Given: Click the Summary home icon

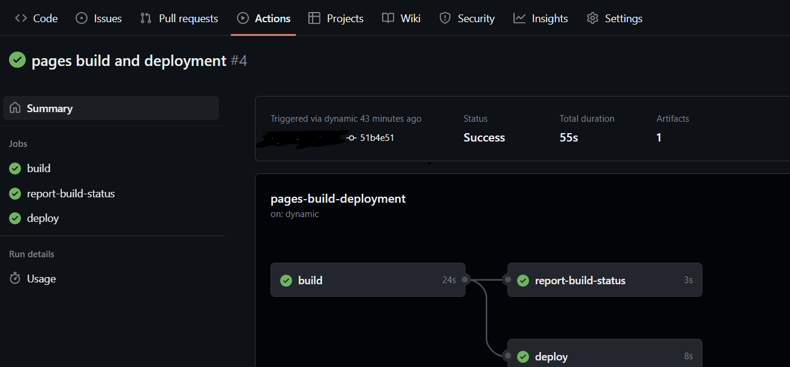Looking at the screenshot, I should pyautogui.click(x=15, y=108).
